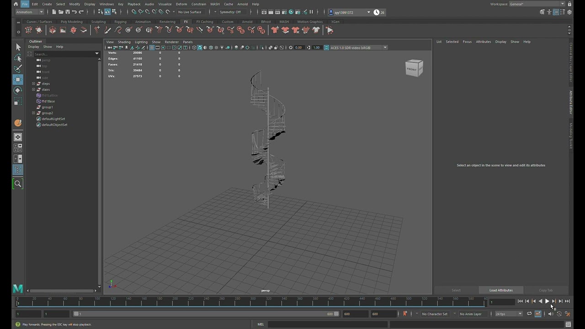The image size is (585, 329).
Task: Open the Playback menu
Action: pos(134,4)
